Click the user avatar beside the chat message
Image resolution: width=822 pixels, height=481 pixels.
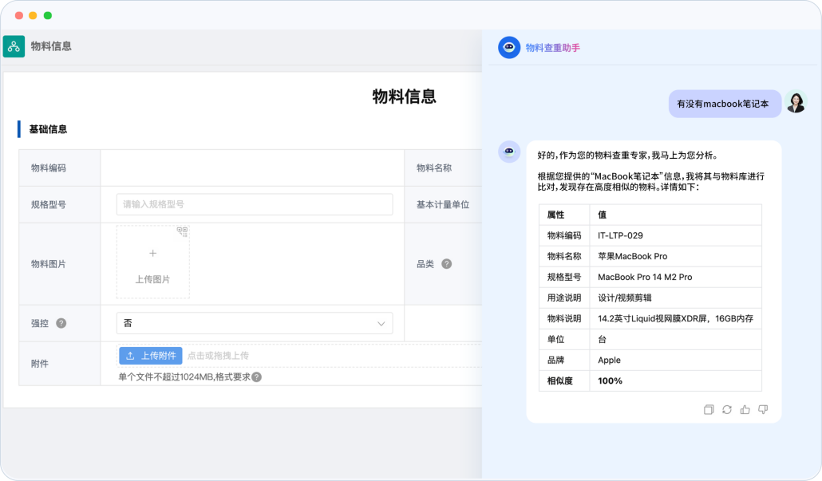[796, 103]
